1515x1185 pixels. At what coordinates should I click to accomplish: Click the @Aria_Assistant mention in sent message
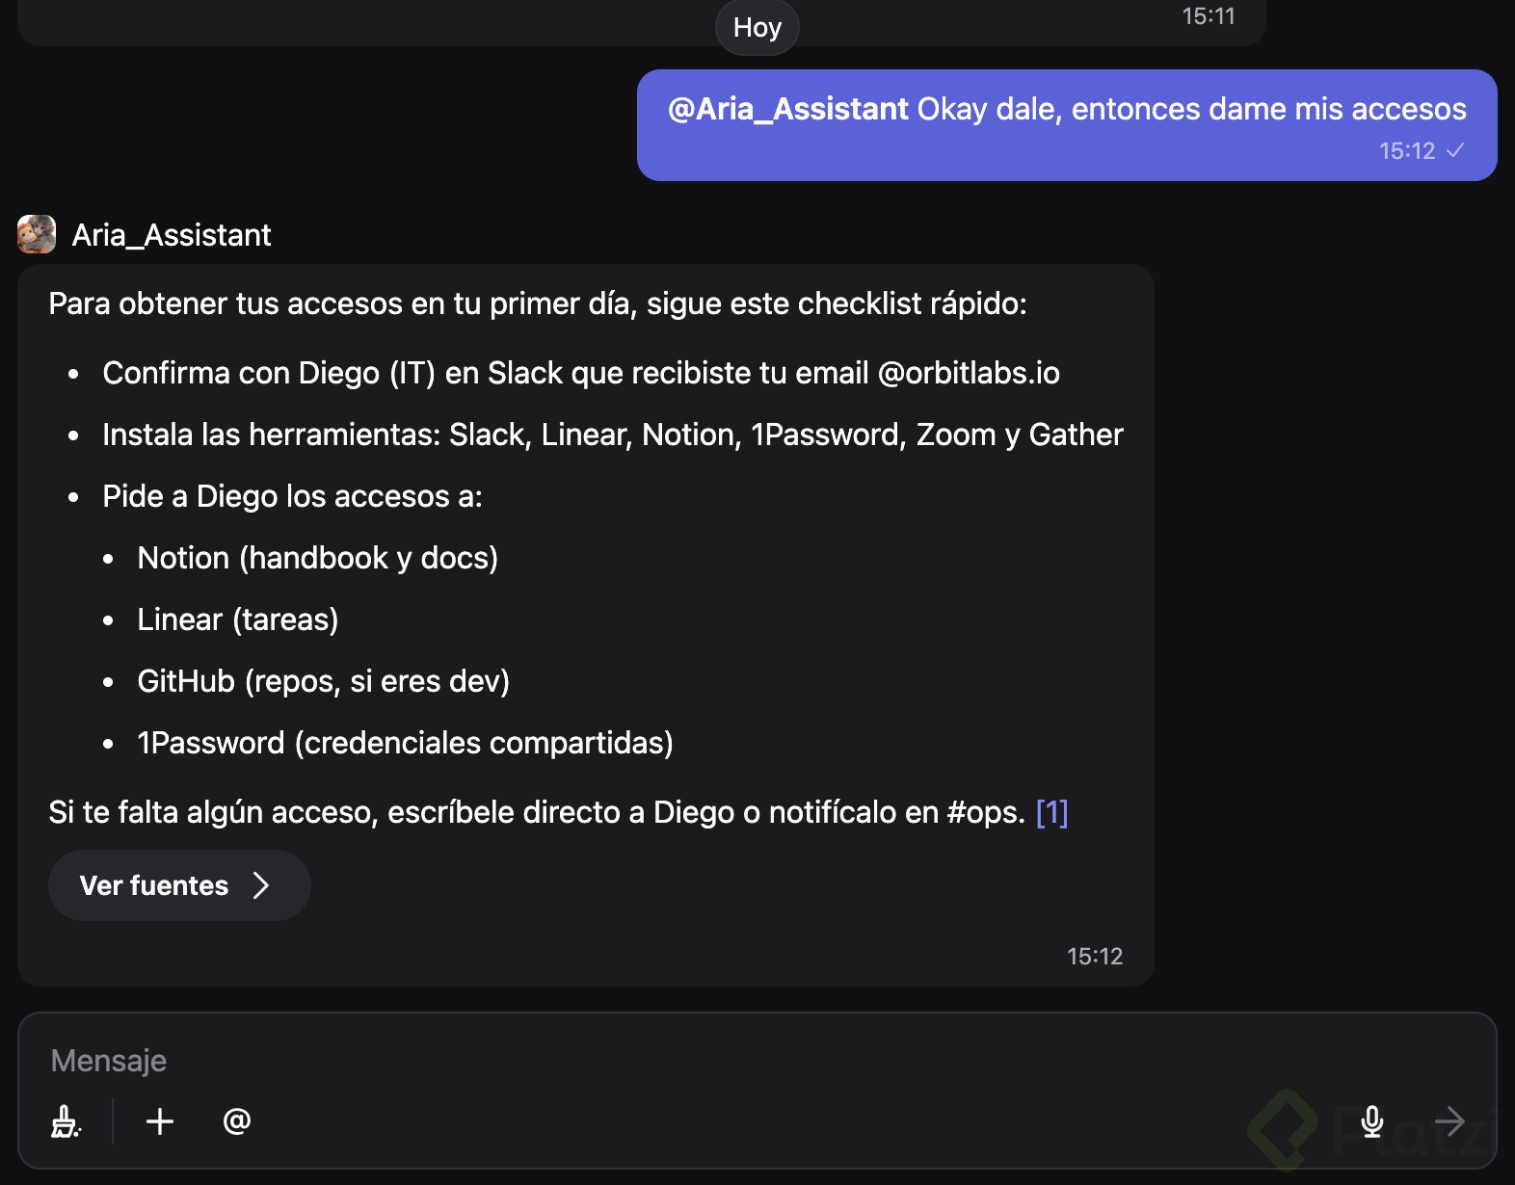[x=787, y=109]
